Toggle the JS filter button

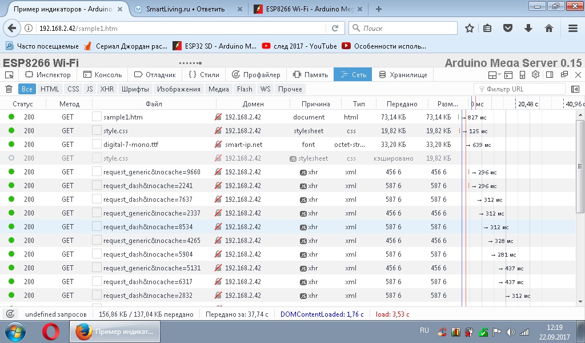tap(90, 89)
